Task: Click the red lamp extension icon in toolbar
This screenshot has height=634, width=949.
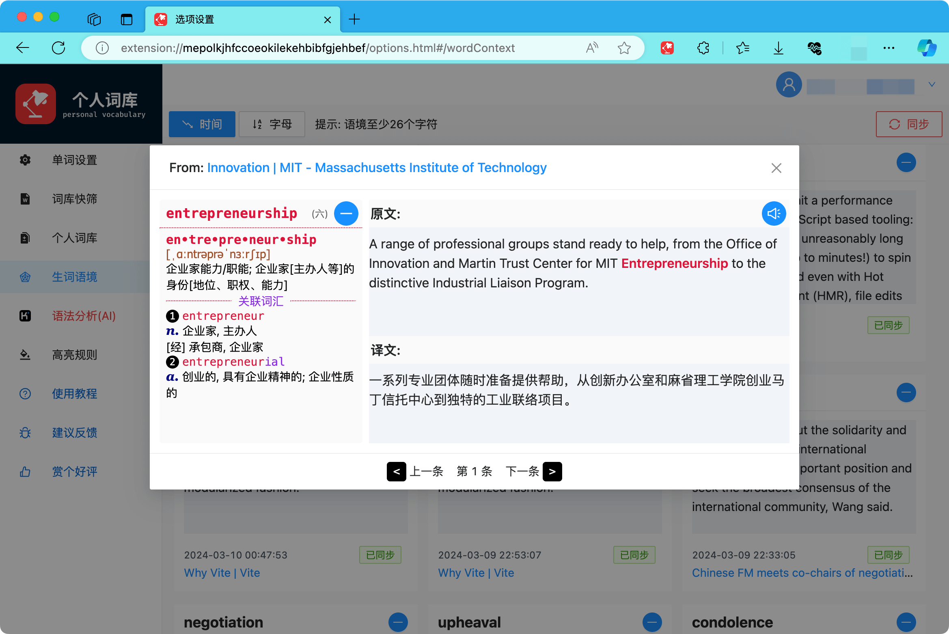Action: pos(667,48)
